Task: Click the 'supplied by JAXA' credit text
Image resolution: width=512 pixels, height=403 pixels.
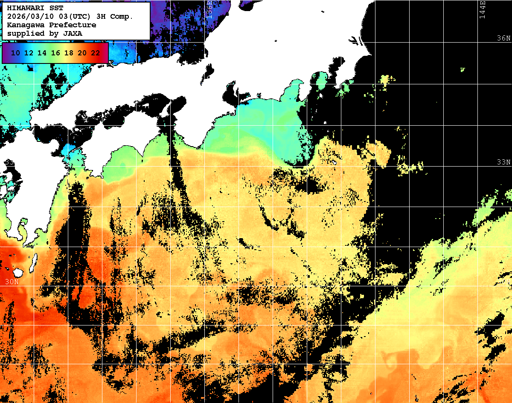Action: 45,33
